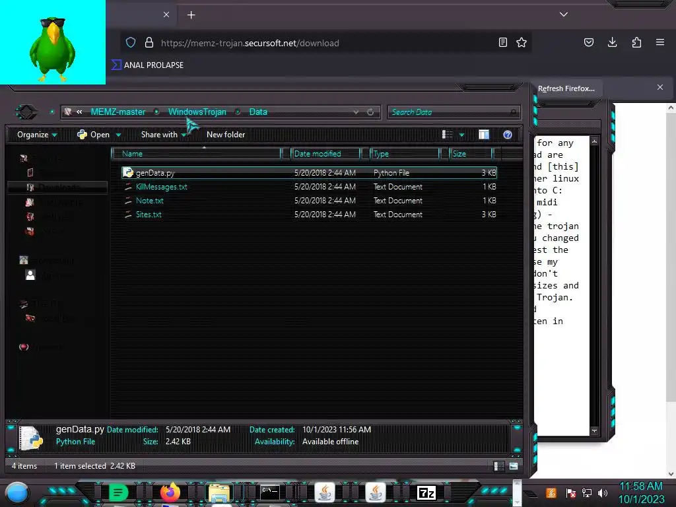Sort files by the Name column
The width and height of the screenshot is (676, 507).
pos(196,154)
